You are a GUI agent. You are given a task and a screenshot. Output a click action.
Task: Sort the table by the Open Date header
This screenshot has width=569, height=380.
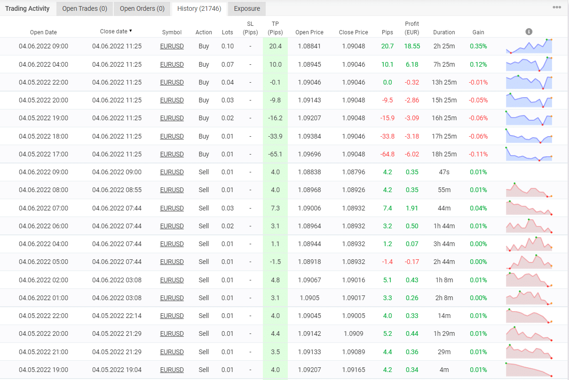(x=43, y=32)
